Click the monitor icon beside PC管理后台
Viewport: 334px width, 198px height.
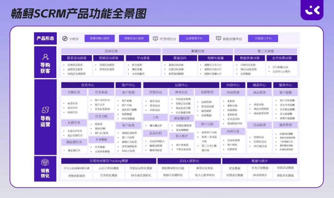(156, 39)
